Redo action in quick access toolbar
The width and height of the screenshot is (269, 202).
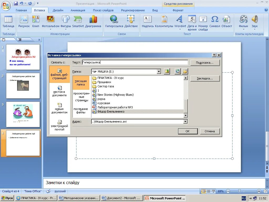tap(30, 3)
